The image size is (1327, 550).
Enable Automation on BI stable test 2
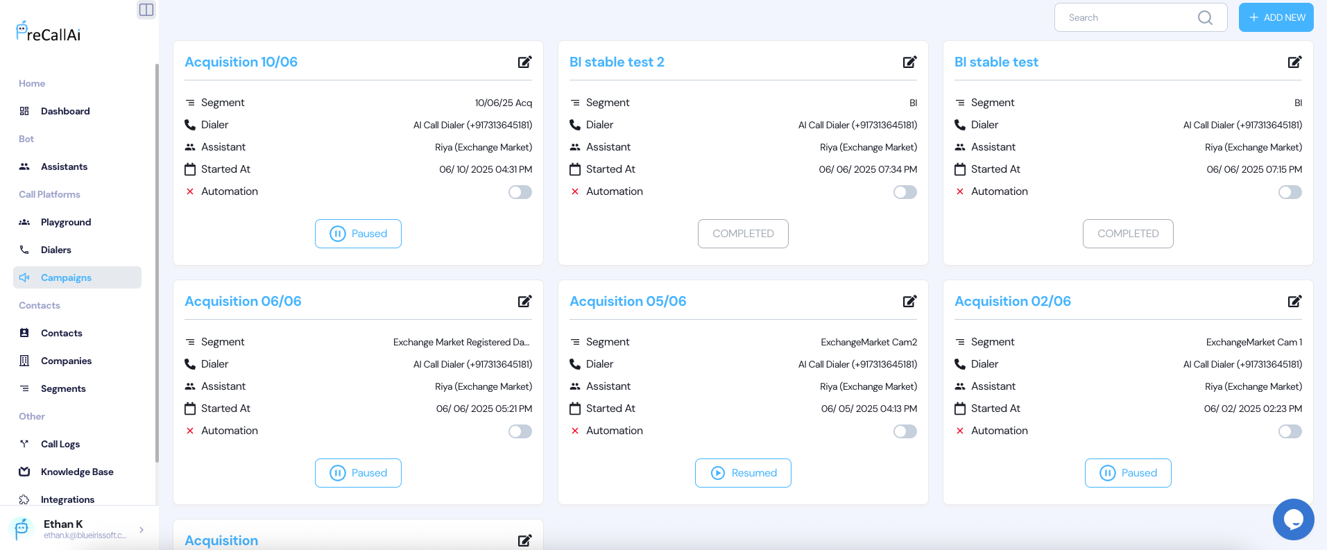pos(905,192)
